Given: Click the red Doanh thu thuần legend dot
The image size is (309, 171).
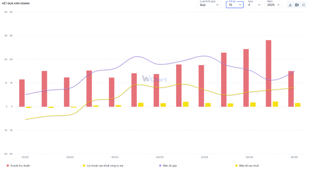Looking at the screenshot, I should (8, 166).
